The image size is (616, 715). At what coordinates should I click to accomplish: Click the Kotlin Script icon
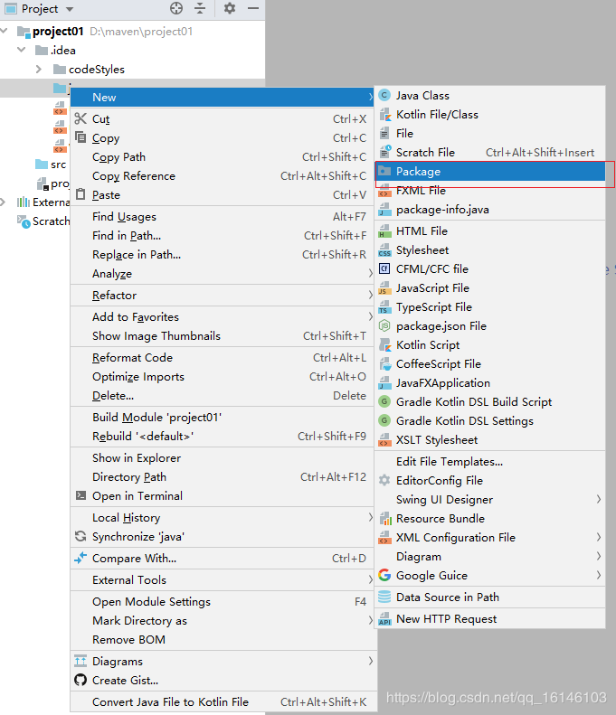(385, 344)
